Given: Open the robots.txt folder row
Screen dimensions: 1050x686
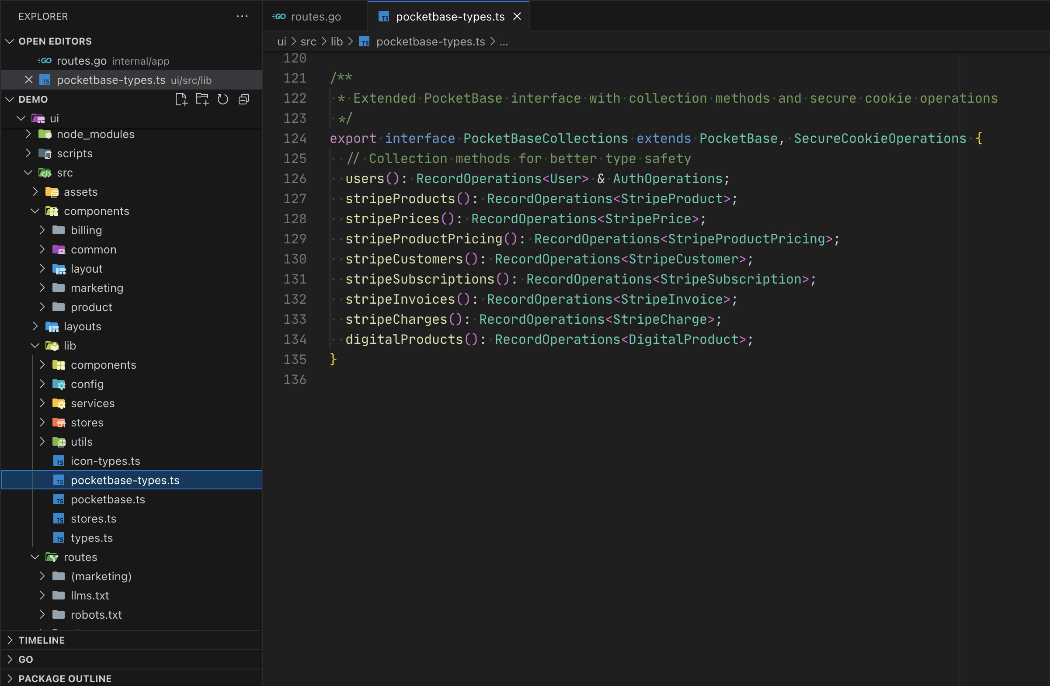Looking at the screenshot, I should coord(132,615).
